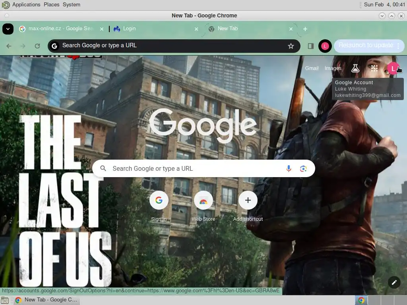Screen dimensions: 407x305
Task: Click the show desktop icon in taskbar
Action: click(x=5, y=300)
